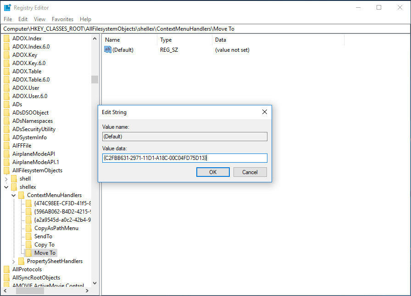Click folder icon of ADs key
This screenshot has height=296, width=411.
tap(7, 104)
